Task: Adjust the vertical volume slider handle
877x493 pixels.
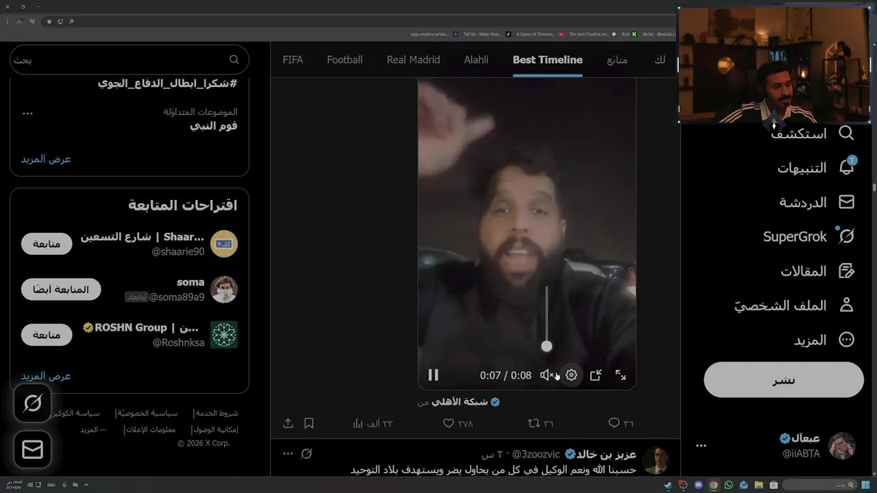Action: (x=546, y=346)
